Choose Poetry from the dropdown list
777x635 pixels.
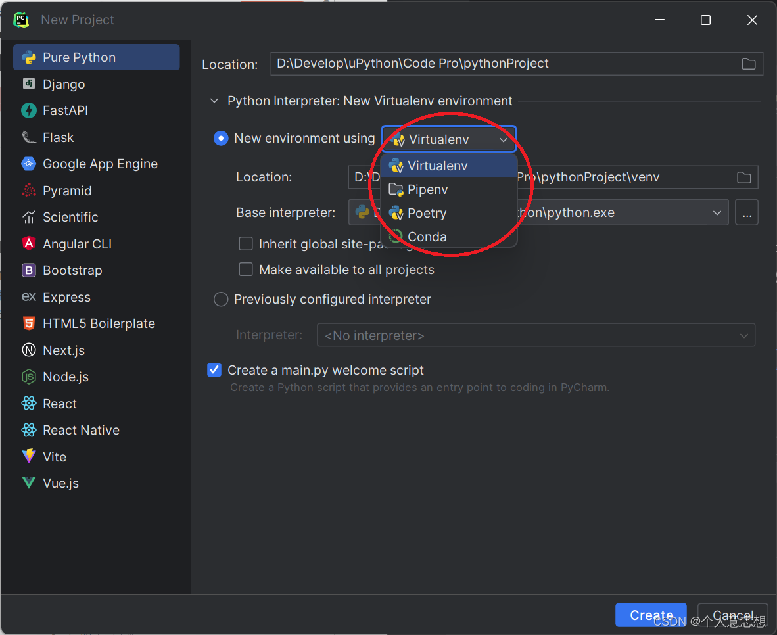pyautogui.click(x=449, y=213)
